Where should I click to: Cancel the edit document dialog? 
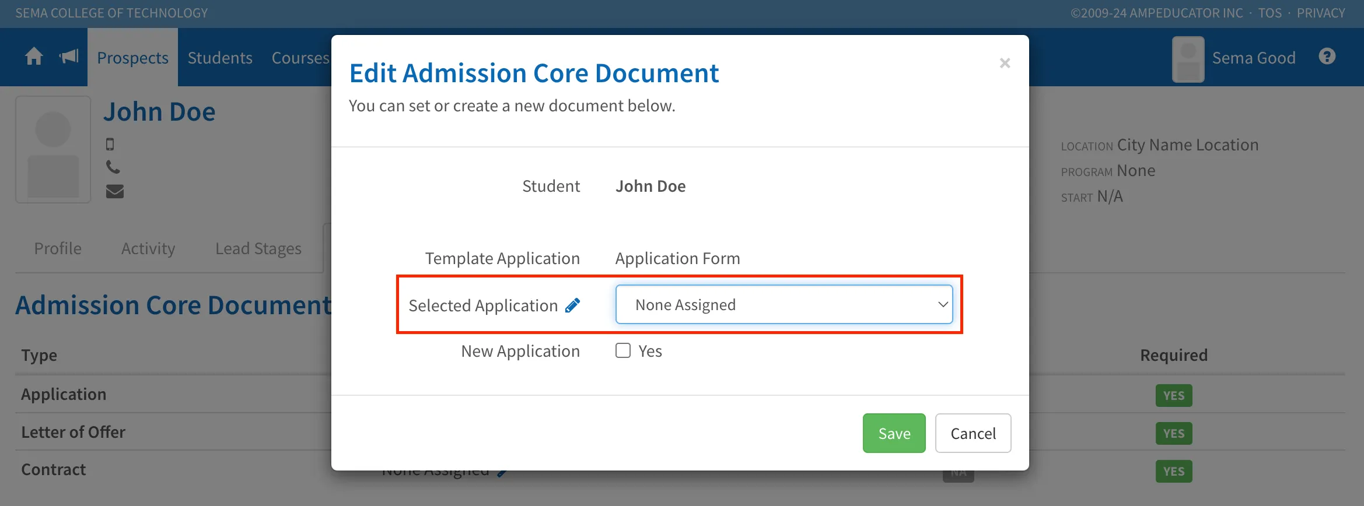pos(973,433)
